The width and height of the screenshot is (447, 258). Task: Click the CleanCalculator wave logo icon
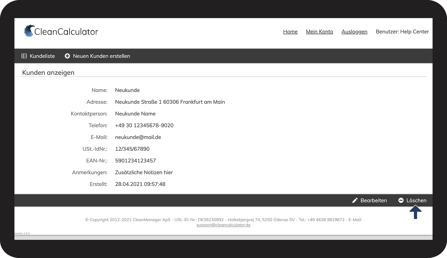[29, 31]
